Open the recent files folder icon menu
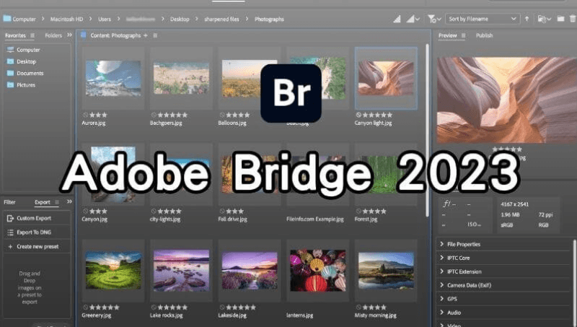Viewport: 577px width, 327px height. 544,19
